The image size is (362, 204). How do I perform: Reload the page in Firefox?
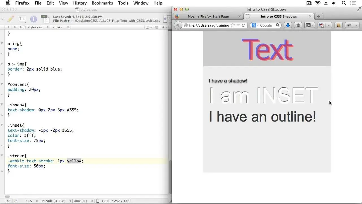(x=243, y=25)
